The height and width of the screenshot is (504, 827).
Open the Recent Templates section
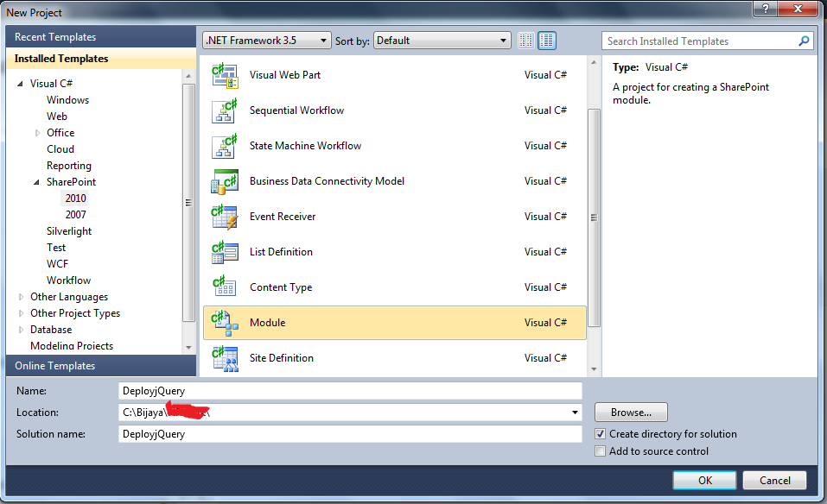55,36
